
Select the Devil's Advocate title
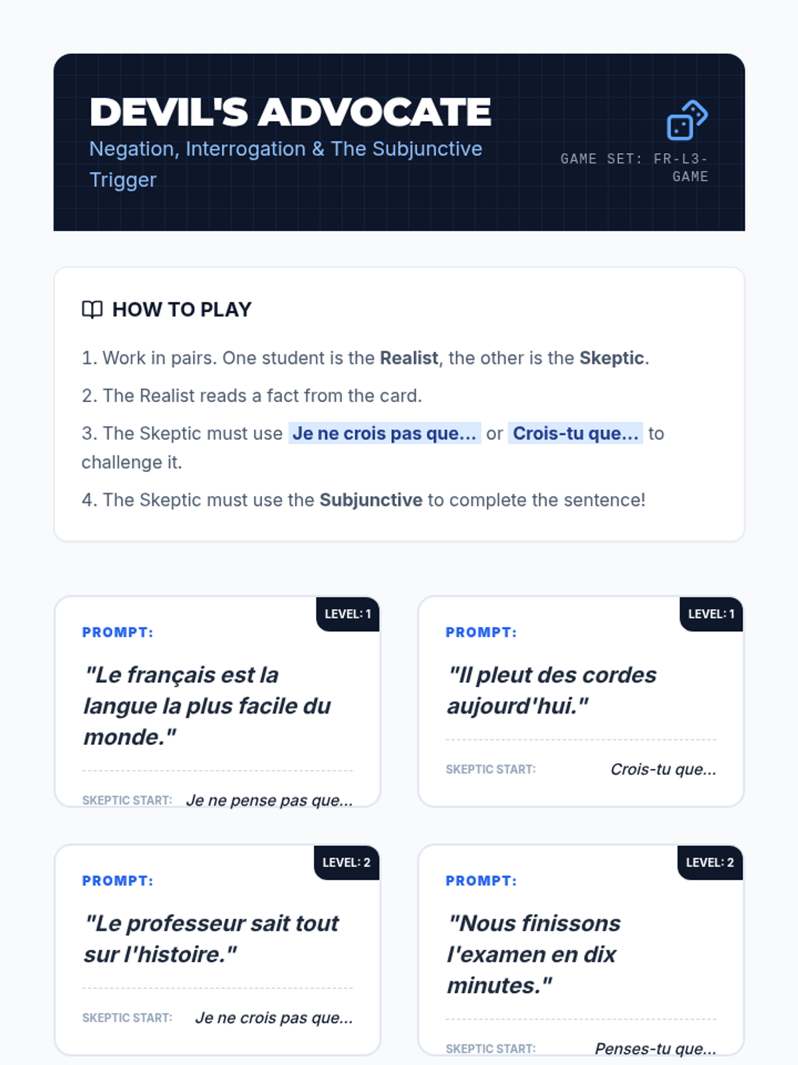pos(291,112)
